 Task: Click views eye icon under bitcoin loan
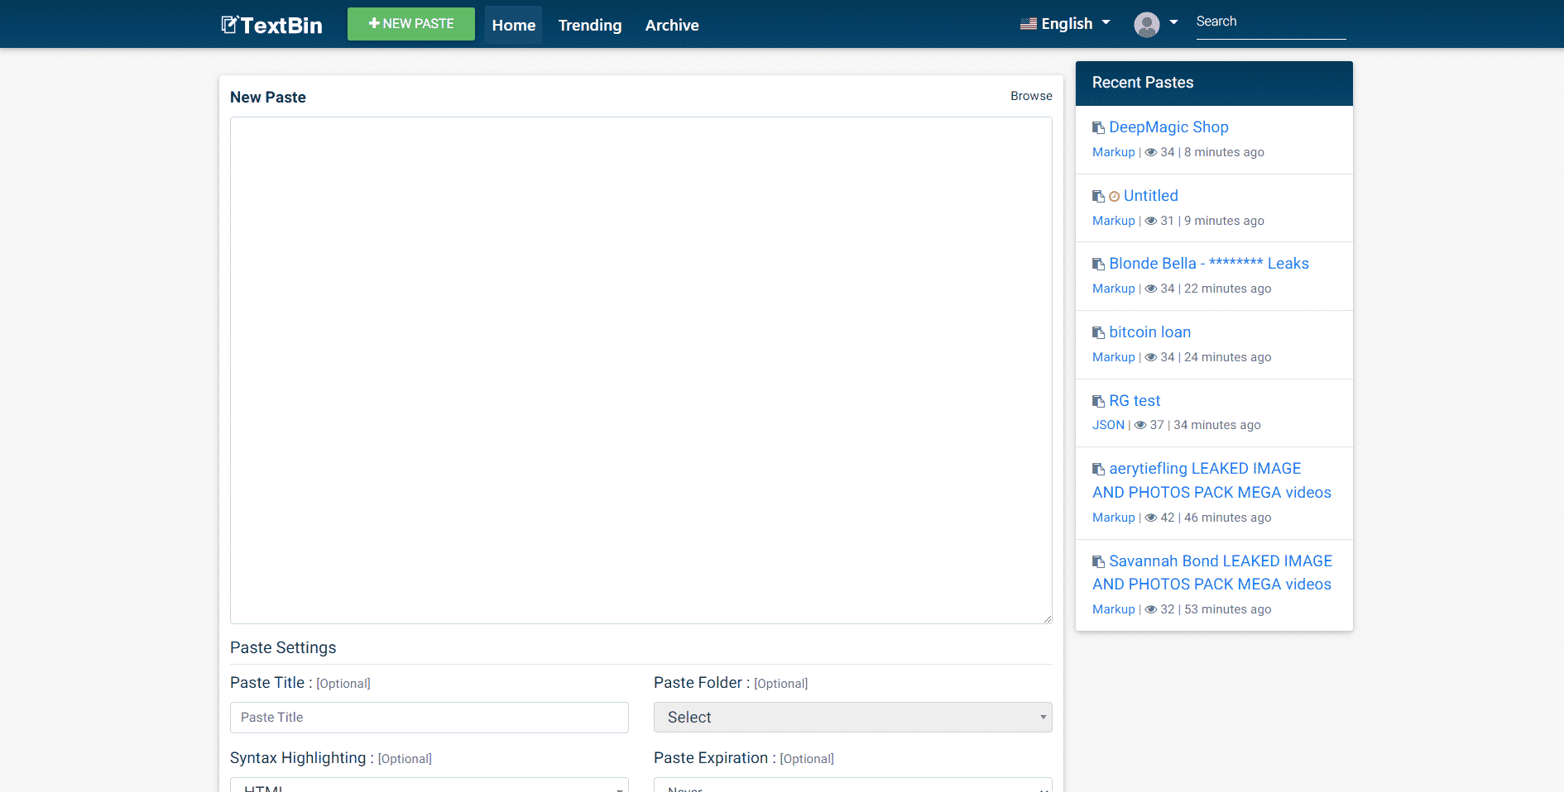click(1151, 357)
